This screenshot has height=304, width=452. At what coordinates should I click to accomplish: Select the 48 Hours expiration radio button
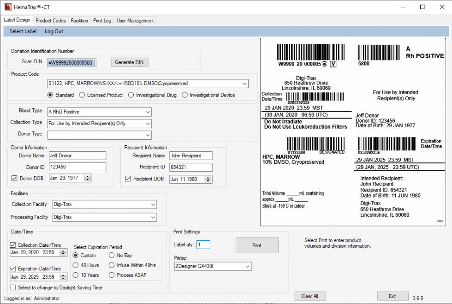pos(75,265)
